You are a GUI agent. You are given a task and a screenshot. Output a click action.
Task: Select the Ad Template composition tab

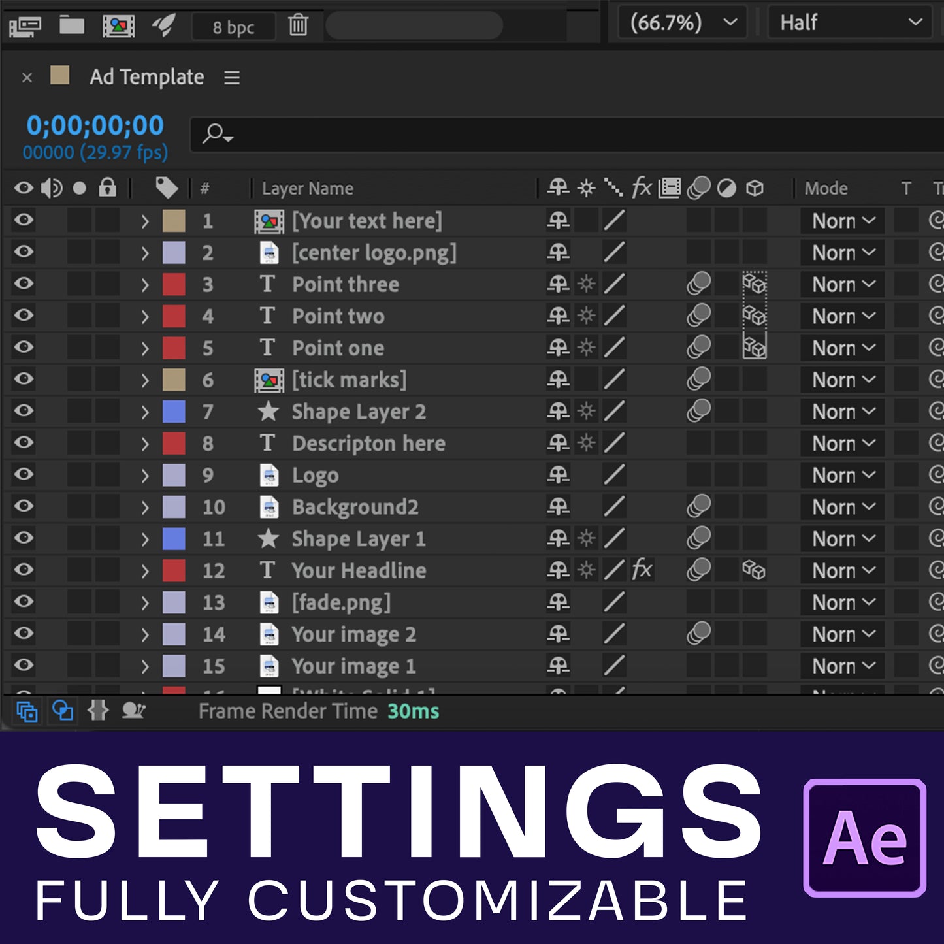click(146, 77)
